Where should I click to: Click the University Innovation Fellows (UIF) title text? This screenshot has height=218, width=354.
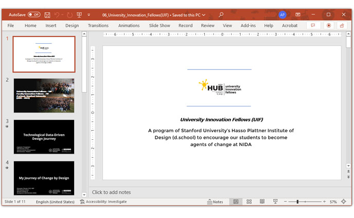pyautogui.click(x=221, y=120)
